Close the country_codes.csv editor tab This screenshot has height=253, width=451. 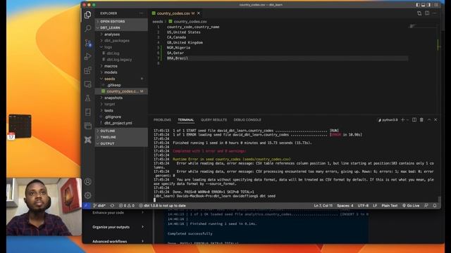tap(199, 13)
